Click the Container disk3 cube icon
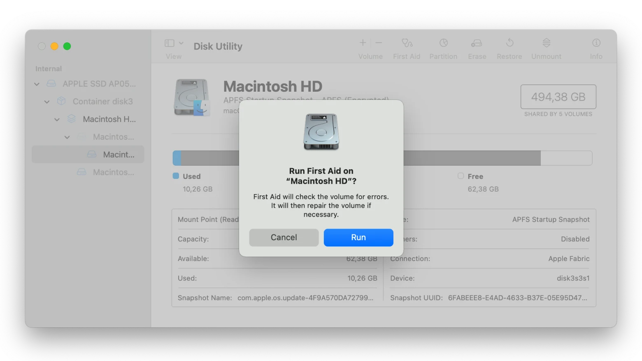This screenshot has height=361, width=642. (x=61, y=101)
